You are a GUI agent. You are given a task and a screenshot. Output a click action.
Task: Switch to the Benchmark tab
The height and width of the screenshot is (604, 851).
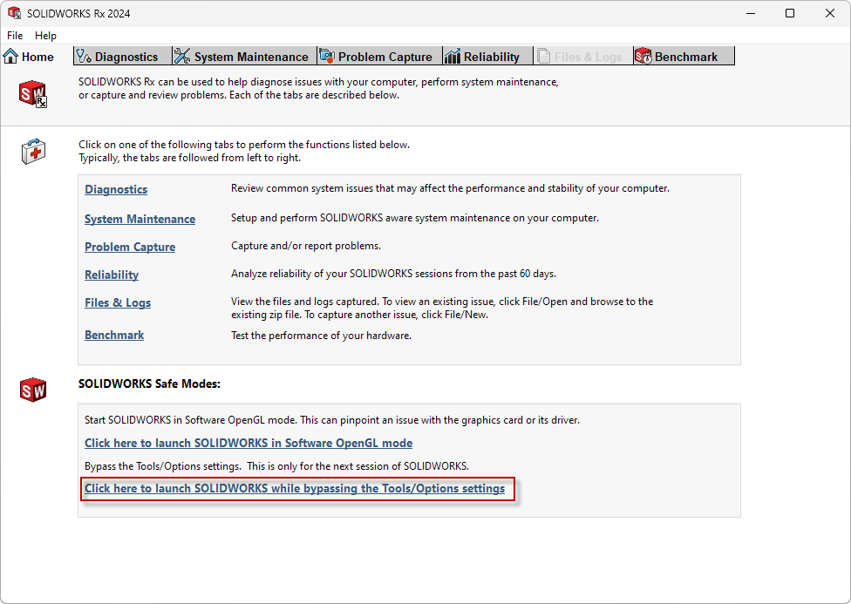click(684, 56)
